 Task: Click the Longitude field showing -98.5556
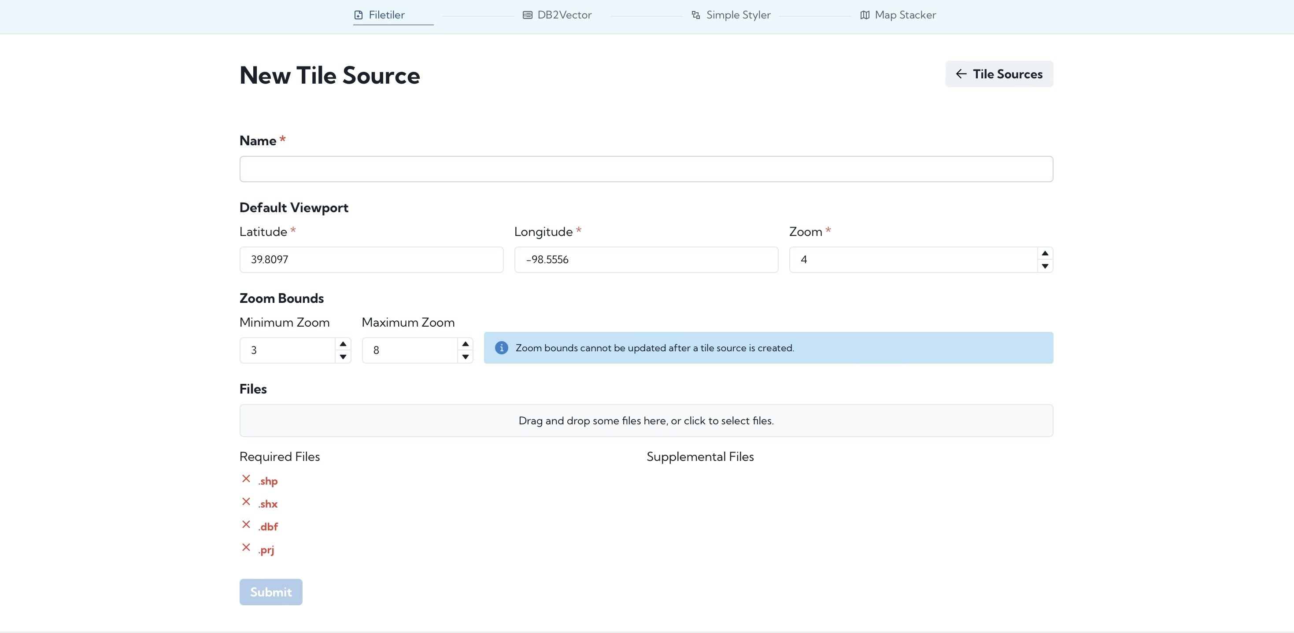pyautogui.click(x=646, y=260)
